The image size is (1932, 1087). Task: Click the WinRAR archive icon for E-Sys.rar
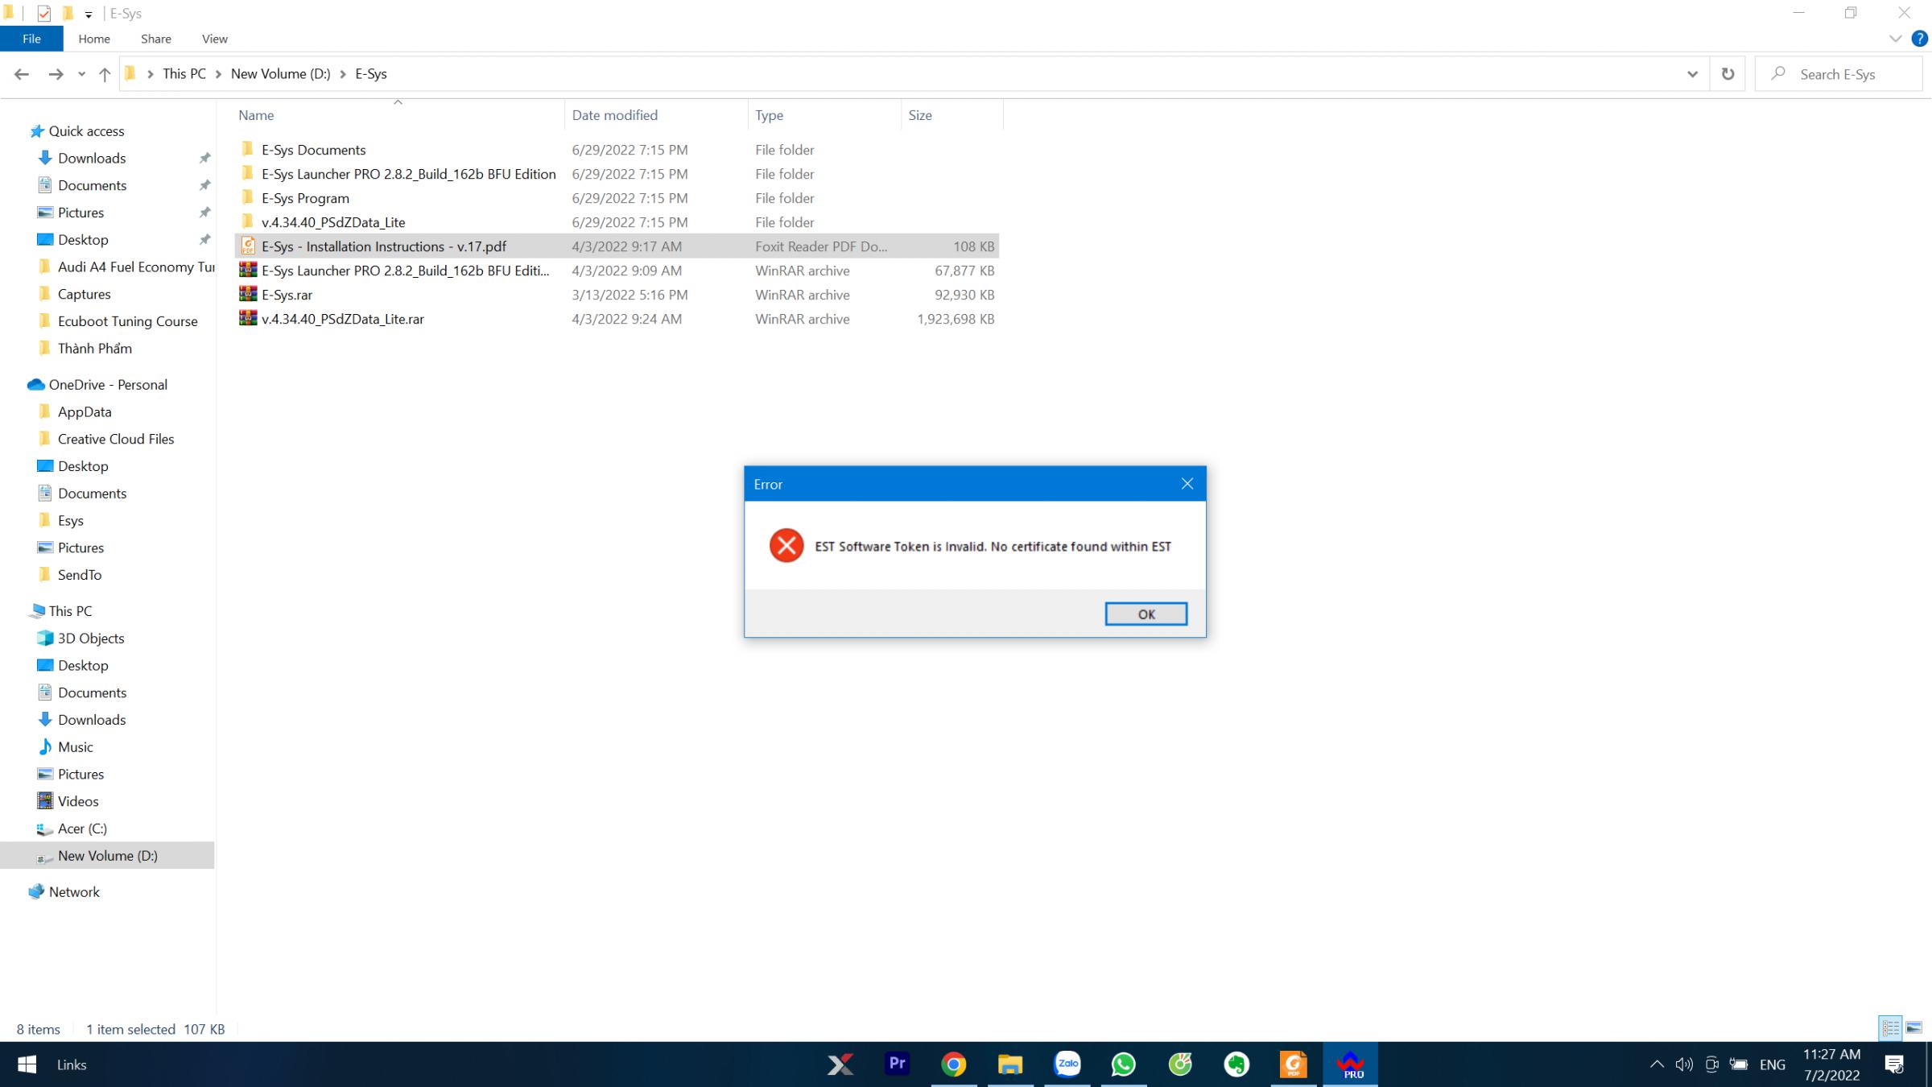[x=247, y=295]
